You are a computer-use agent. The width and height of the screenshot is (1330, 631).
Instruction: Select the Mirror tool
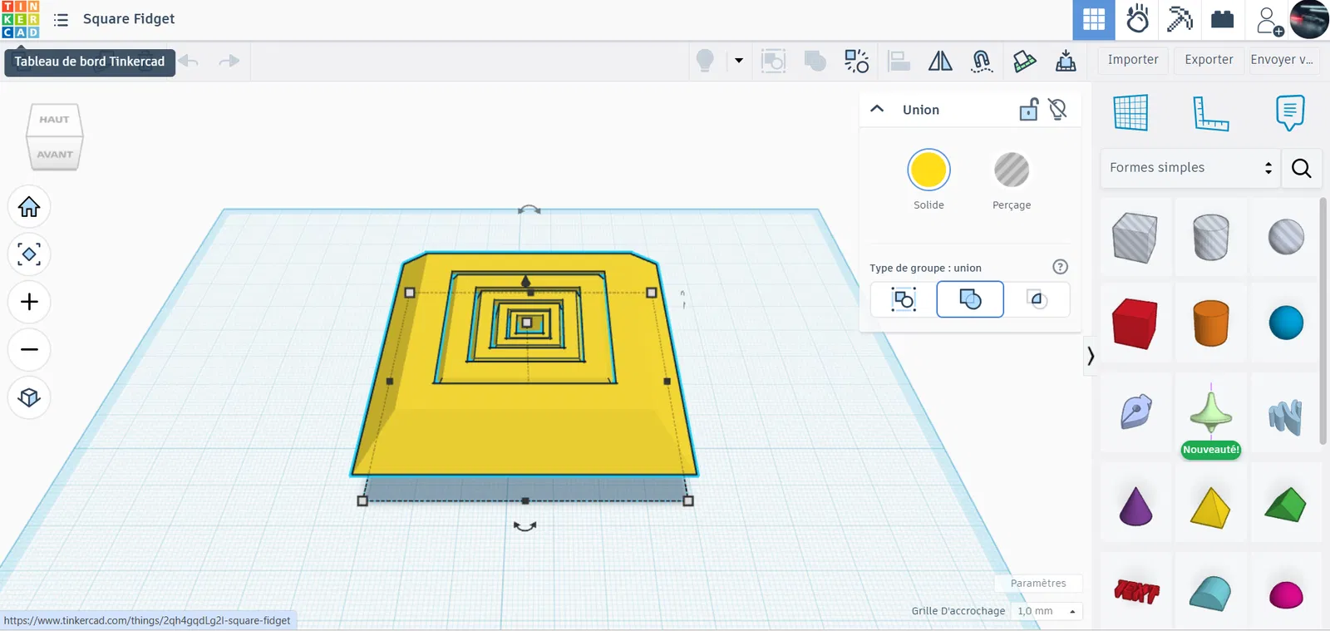pos(940,61)
